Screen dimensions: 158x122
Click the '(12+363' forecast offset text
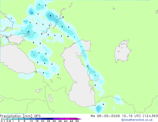click(150, 116)
